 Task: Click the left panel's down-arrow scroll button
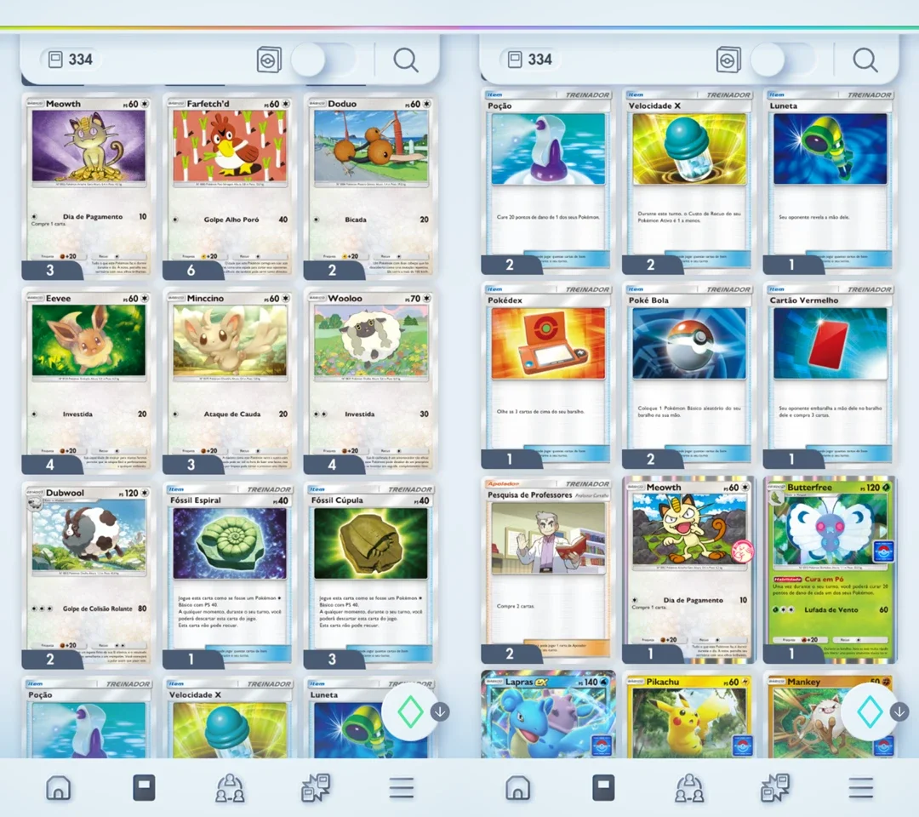point(440,711)
